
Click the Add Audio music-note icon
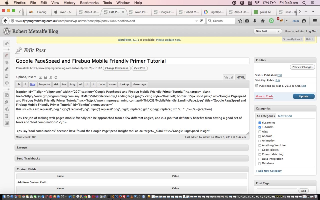[x=51, y=77]
